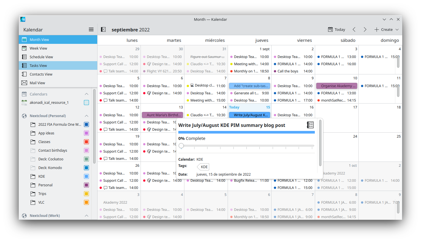Open Akademy 2022 event on lunes 3
This screenshot has width=421, height=242.
[119, 202]
